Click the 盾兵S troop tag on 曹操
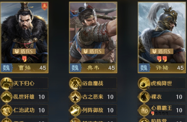 [24, 51]
